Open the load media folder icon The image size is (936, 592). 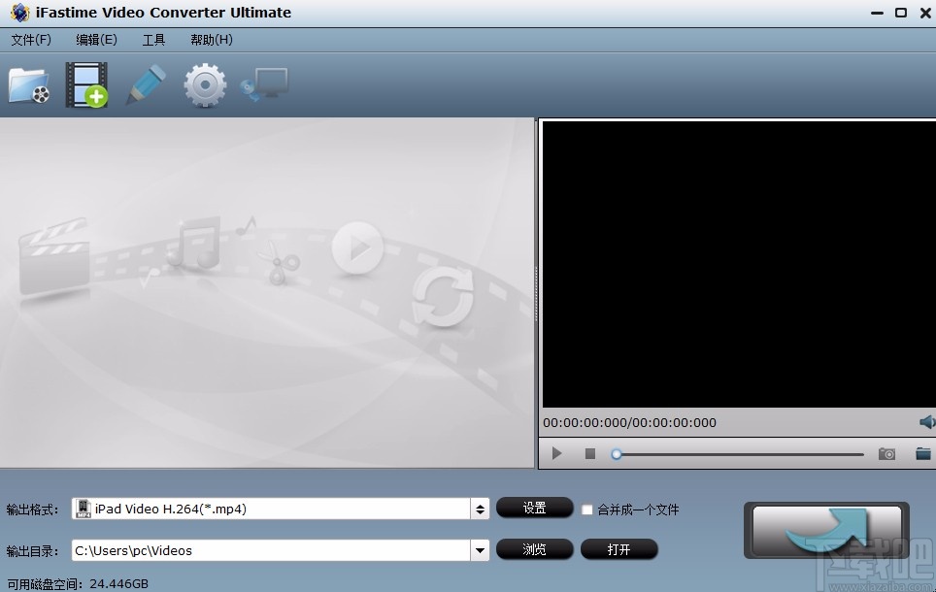[28, 84]
